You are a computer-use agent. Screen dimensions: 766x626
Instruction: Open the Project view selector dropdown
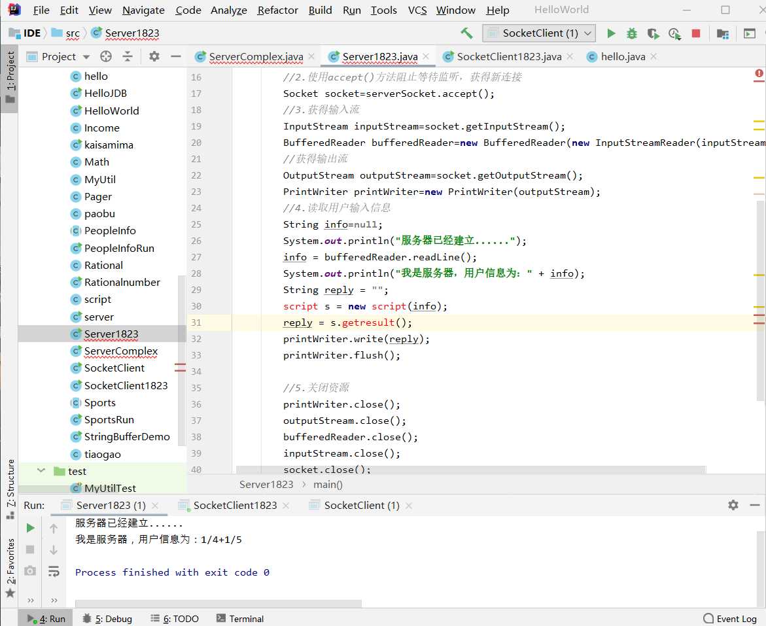pyautogui.click(x=58, y=57)
